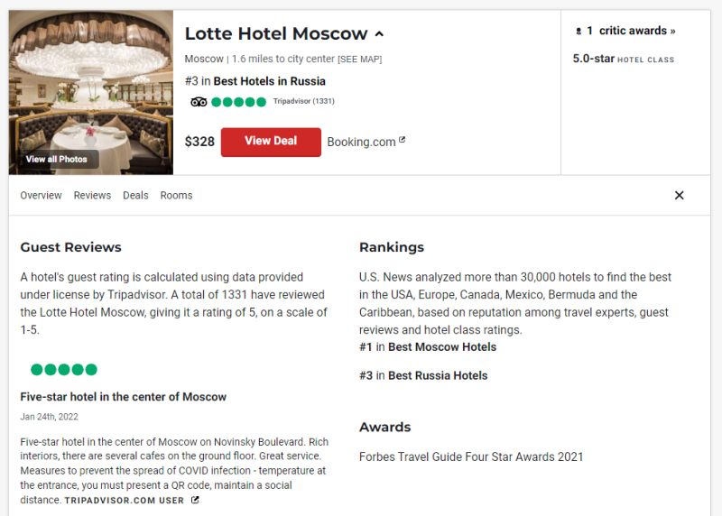Collapse details using chevron beside Lotte Hotel Moscow

(379, 34)
